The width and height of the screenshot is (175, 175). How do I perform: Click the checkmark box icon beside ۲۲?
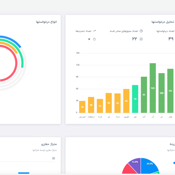tap(141, 39)
